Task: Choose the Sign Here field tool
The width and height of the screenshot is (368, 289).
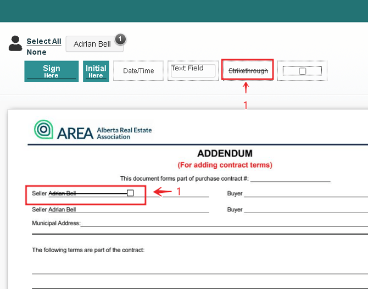Action: click(52, 71)
